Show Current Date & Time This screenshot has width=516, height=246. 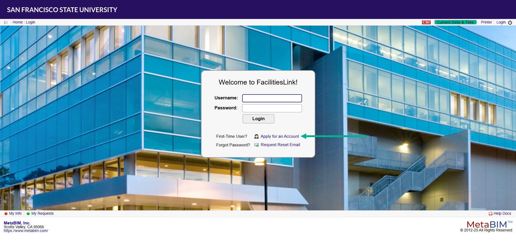click(455, 22)
